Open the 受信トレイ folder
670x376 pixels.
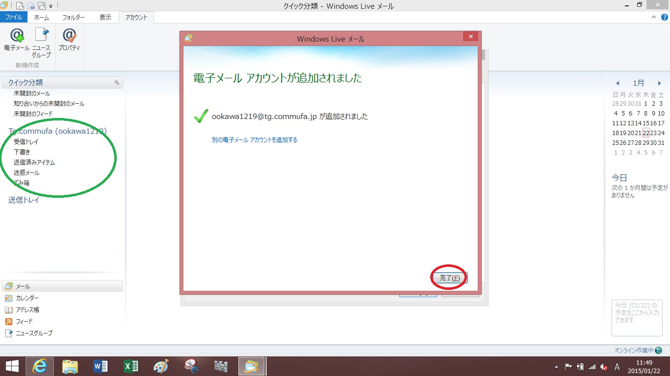pos(26,141)
